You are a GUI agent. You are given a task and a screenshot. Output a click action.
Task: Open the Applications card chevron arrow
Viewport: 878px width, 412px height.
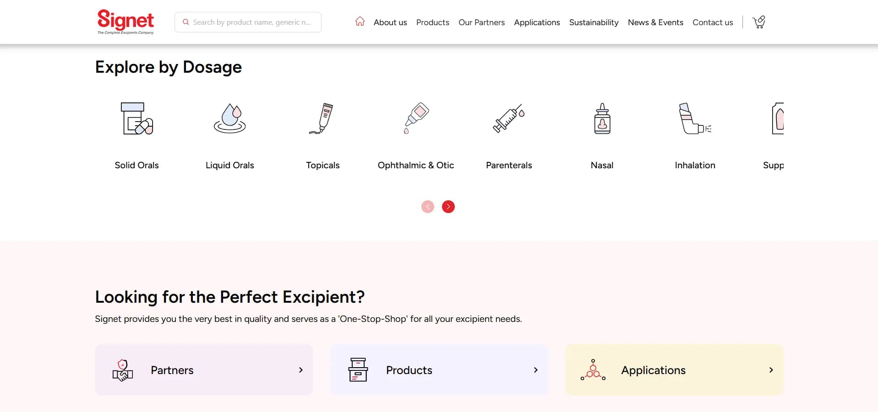pyautogui.click(x=771, y=370)
